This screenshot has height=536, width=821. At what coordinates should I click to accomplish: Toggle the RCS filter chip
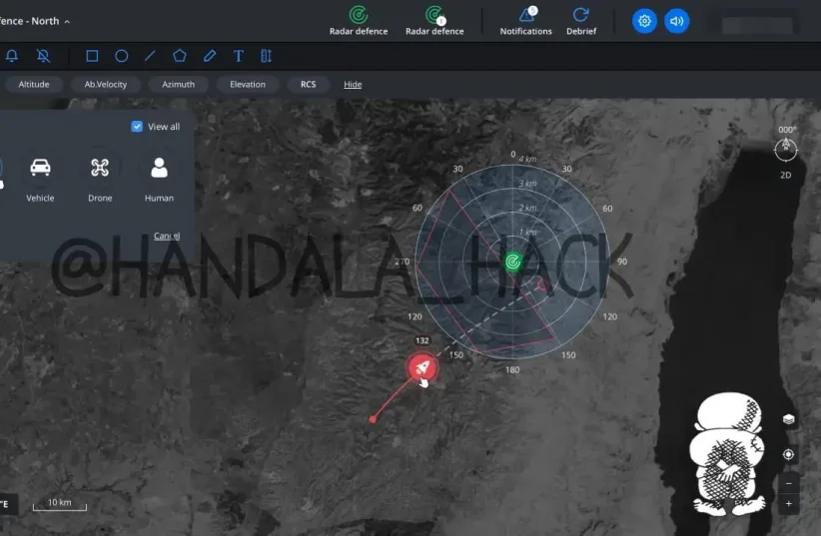[x=308, y=85]
